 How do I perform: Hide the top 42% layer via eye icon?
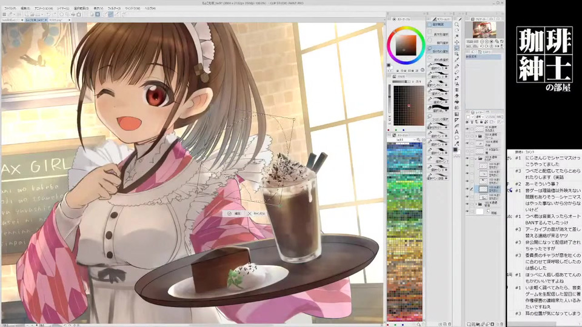point(467,129)
